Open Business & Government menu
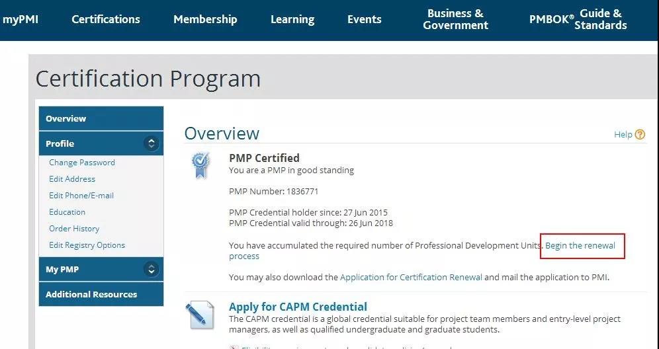Viewport: 659px width, 349px height. click(456, 19)
